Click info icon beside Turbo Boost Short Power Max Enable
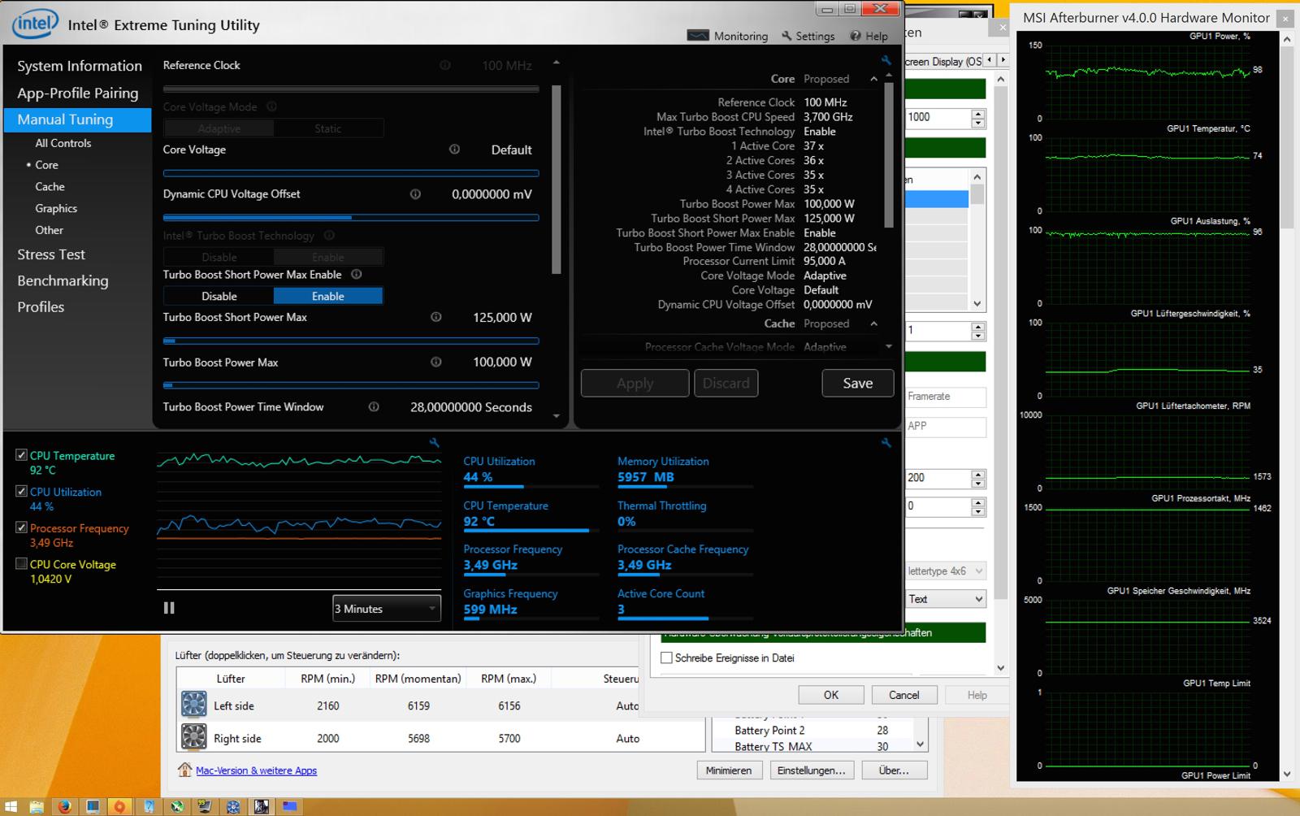 click(356, 275)
